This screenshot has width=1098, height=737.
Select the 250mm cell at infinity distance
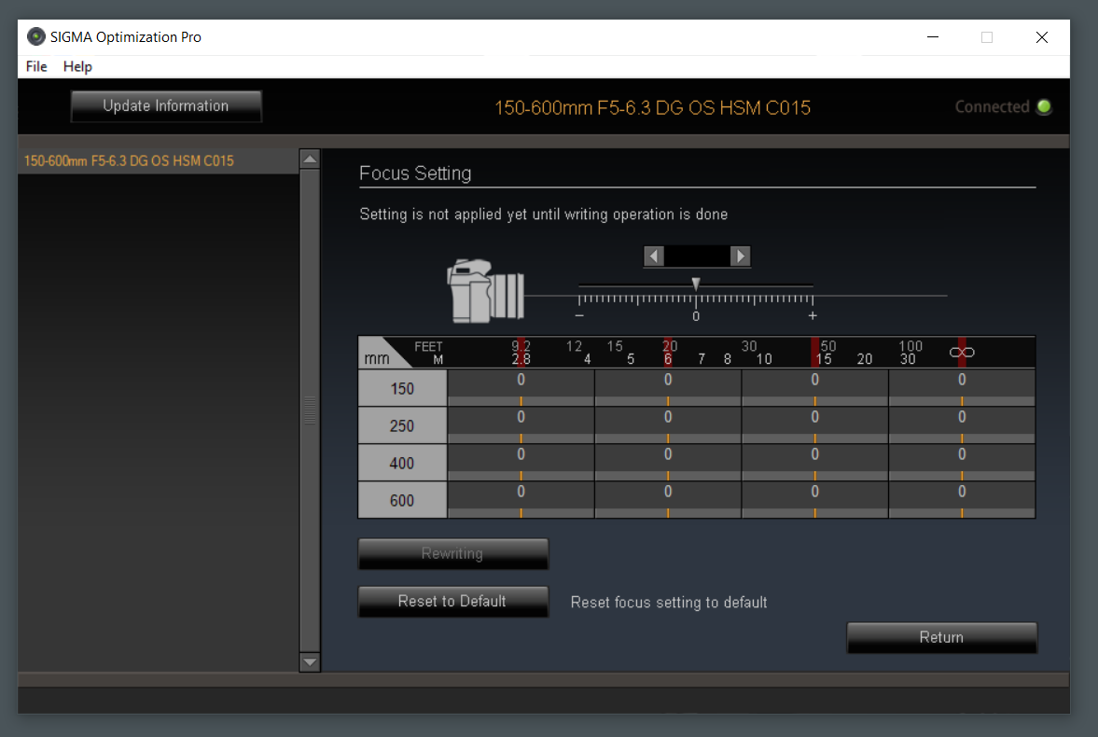click(x=962, y=425)
